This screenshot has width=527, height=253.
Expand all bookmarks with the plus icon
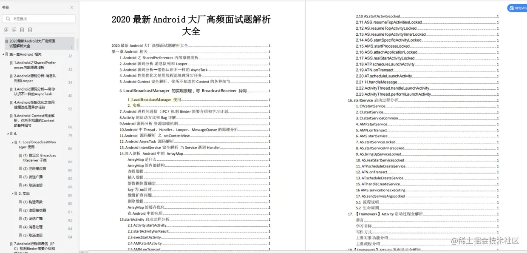pos(6,30)
